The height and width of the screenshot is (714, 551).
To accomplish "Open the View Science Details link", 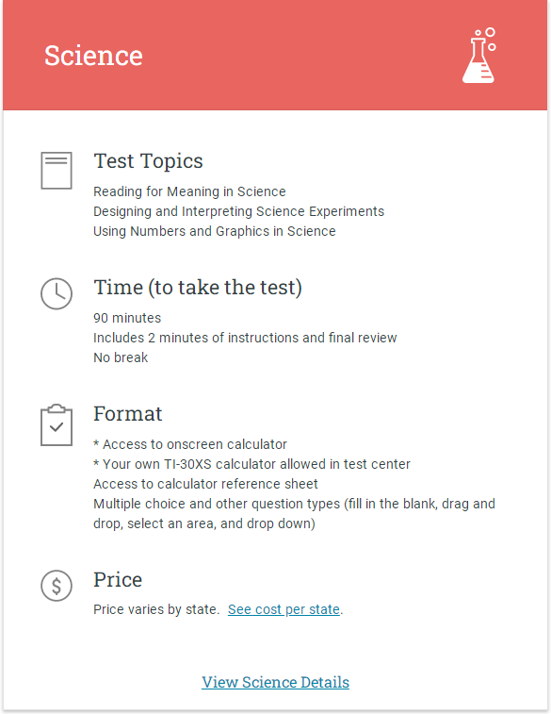I will (x=275, y=682).
